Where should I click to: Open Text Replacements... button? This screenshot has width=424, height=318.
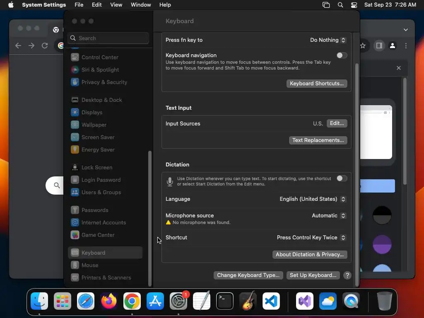pos(318,140)
